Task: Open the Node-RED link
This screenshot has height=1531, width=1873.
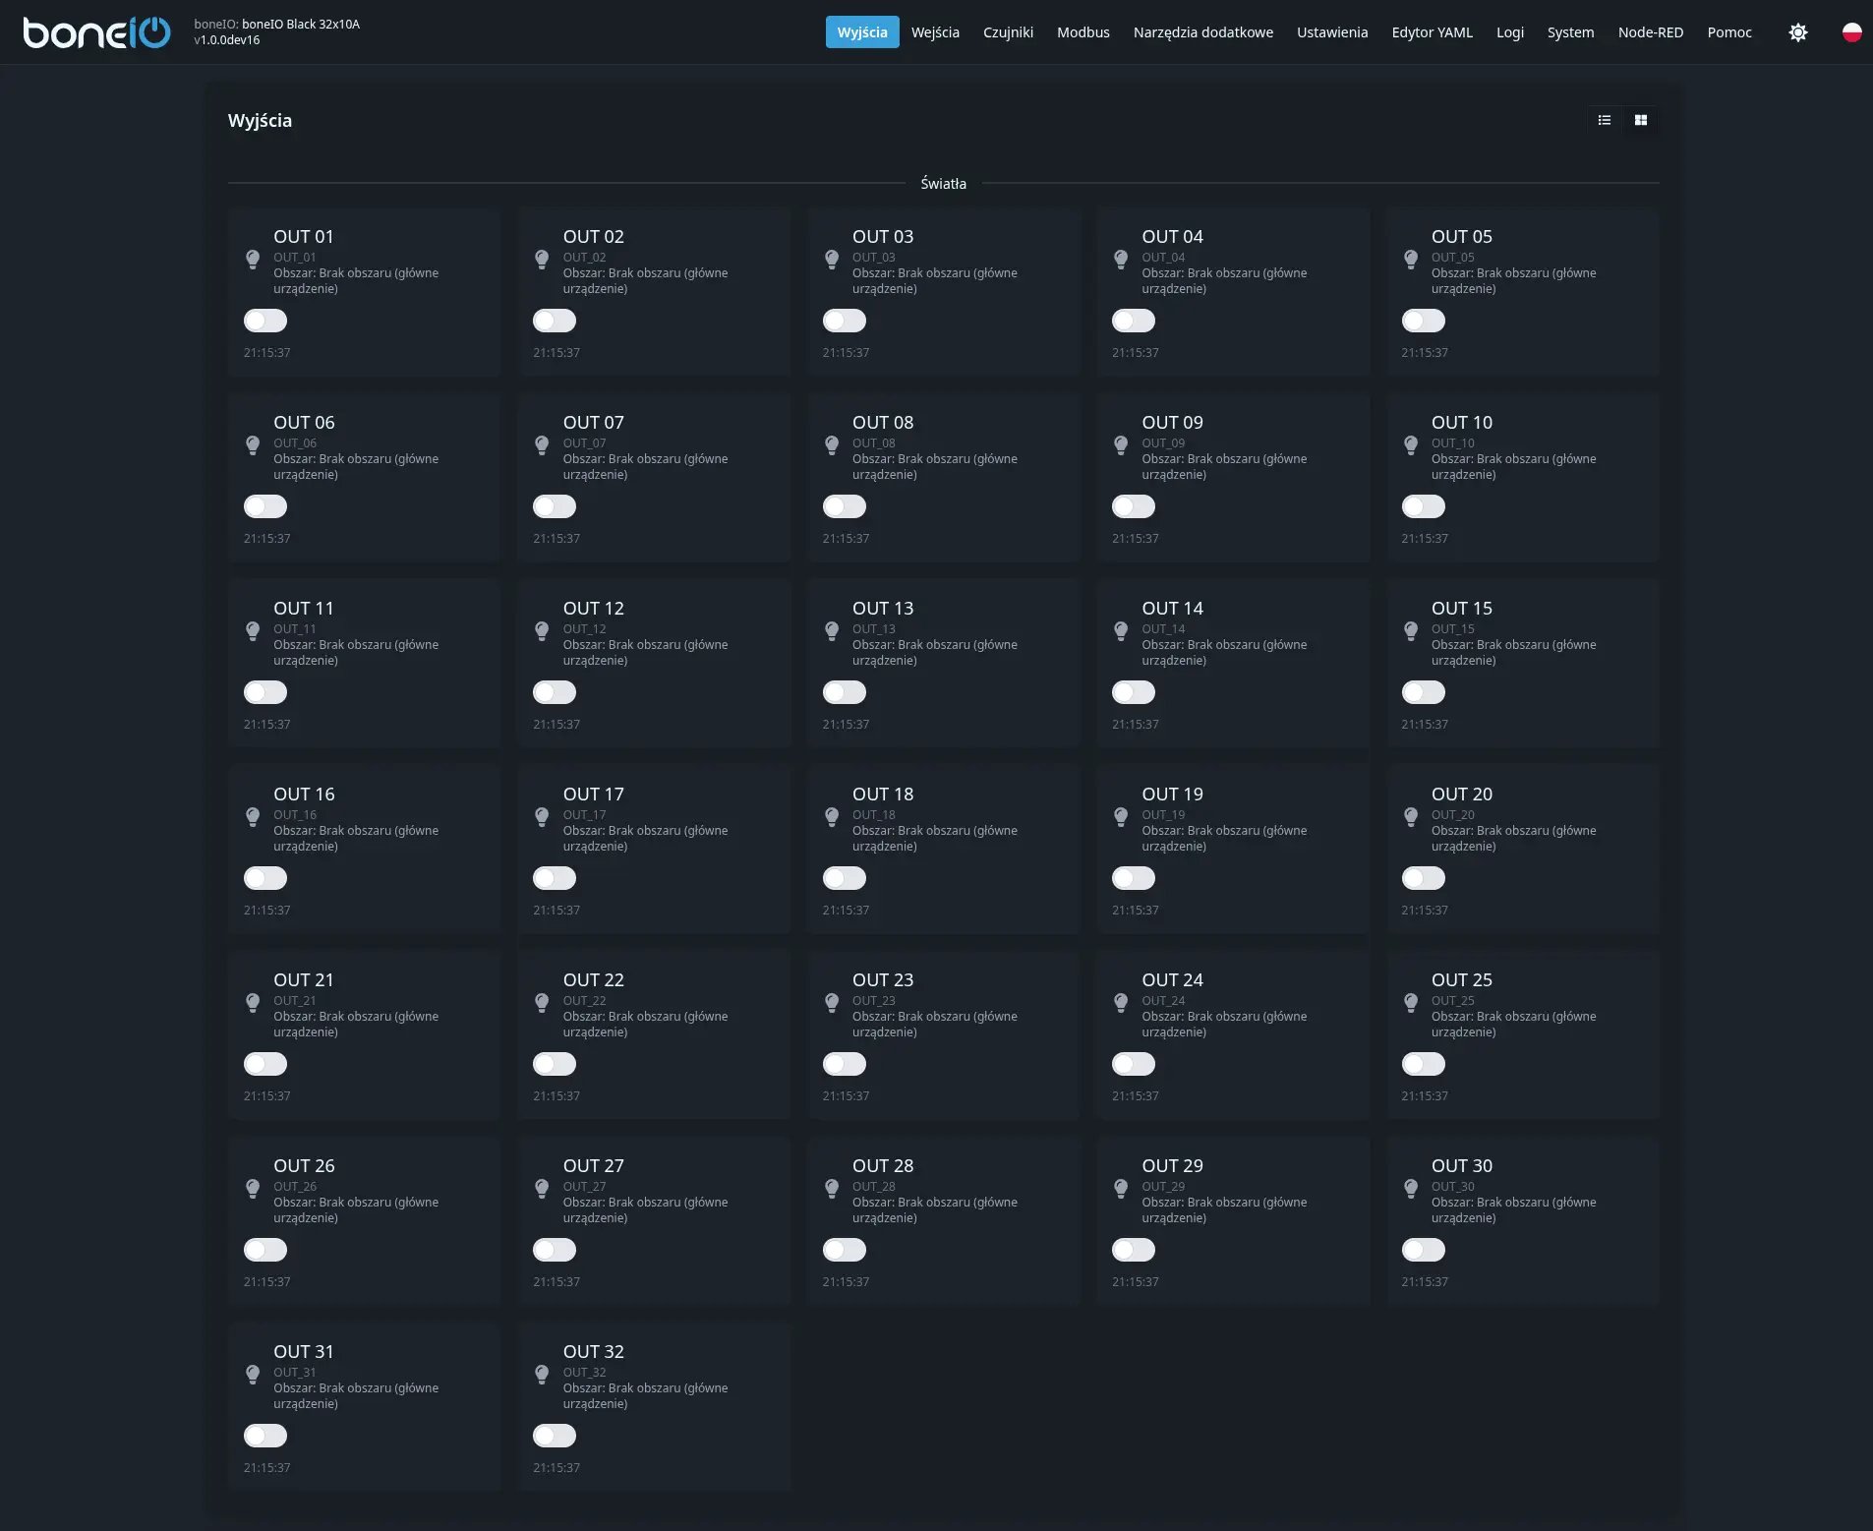Action: pos(1650,32)
